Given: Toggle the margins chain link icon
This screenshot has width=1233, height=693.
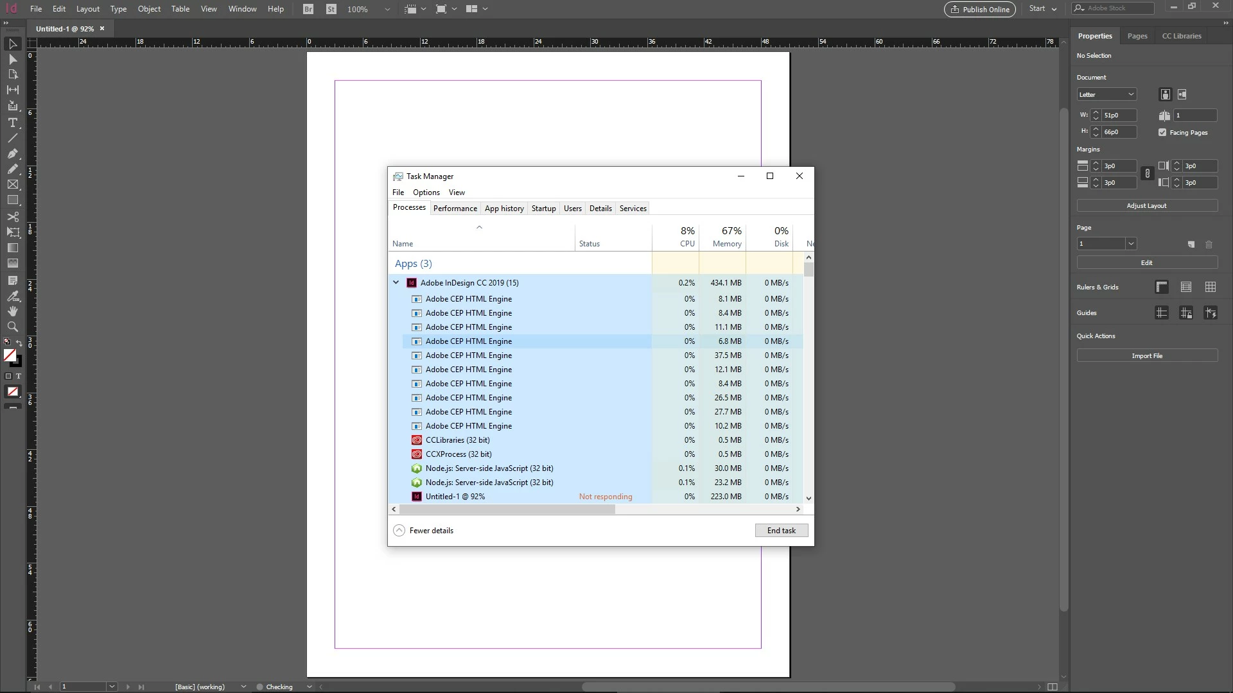Looking at the screenshot, I should (1147, 174).
